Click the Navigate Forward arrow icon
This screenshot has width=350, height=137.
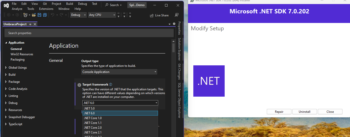[x=17, y=15]
